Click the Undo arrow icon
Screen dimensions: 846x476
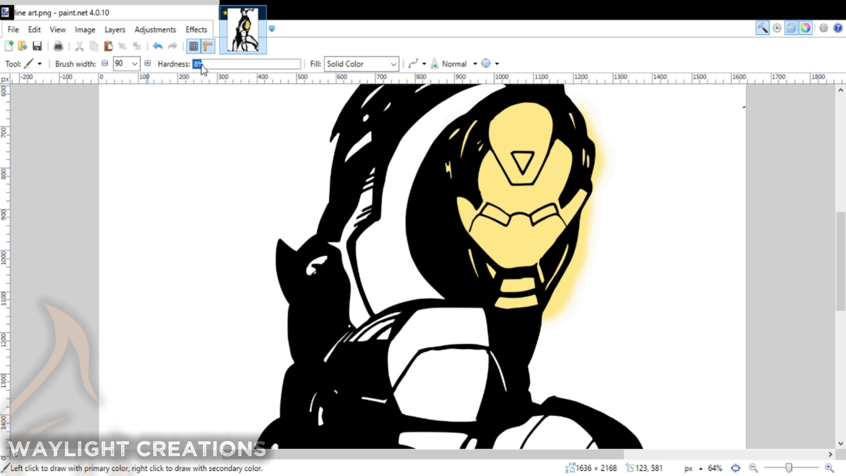coord(158,46)
